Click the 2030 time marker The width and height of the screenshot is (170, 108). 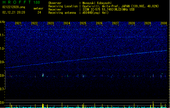point(164,23)
